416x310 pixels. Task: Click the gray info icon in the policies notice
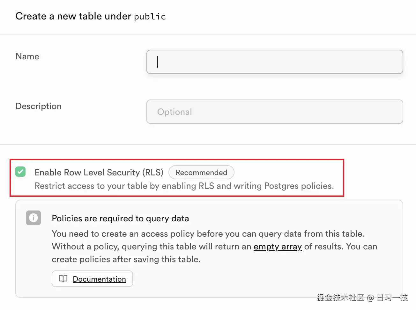click(33, 218)
